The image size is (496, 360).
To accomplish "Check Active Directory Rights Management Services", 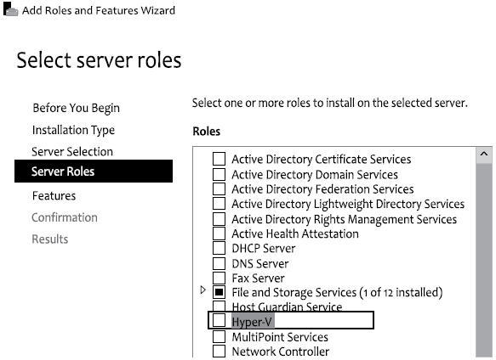I will pyautogui.click(x=219, y=218).
